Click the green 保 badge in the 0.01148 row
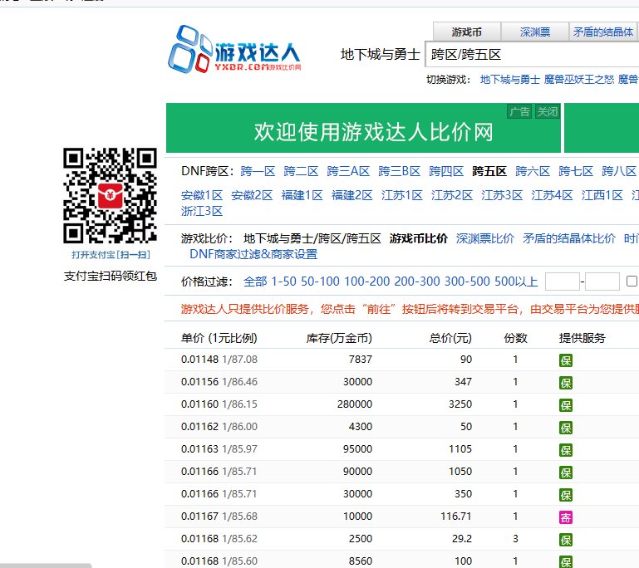This screenshot has width=639, height=568. (x=566, y=360)
